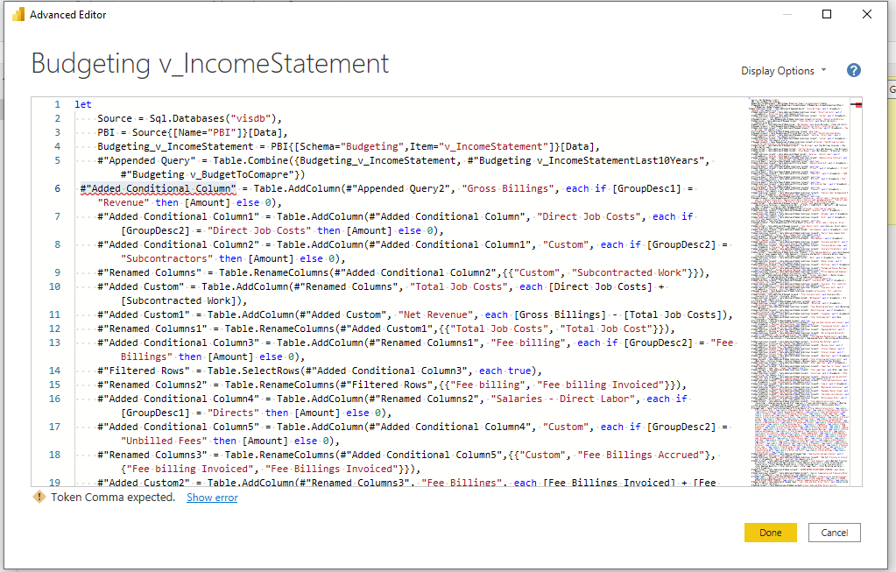This screenshot has height=572, width=896.
Task: Click the Advanced Editor title bar text
Action: point(68,15)
